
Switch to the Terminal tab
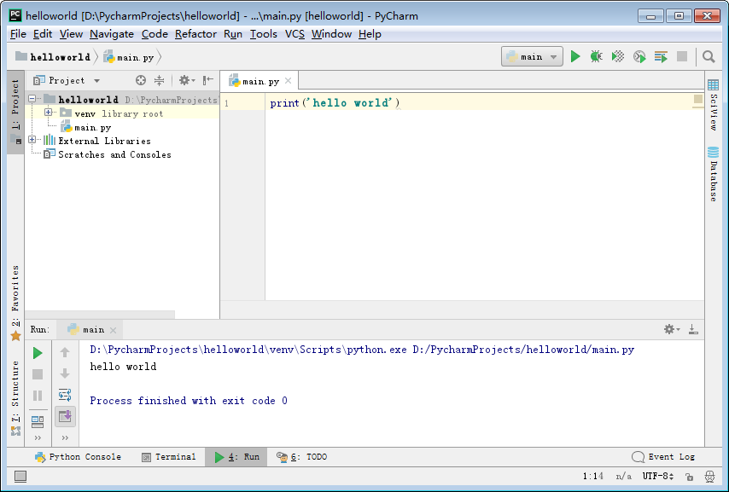[x=168, y=457]
